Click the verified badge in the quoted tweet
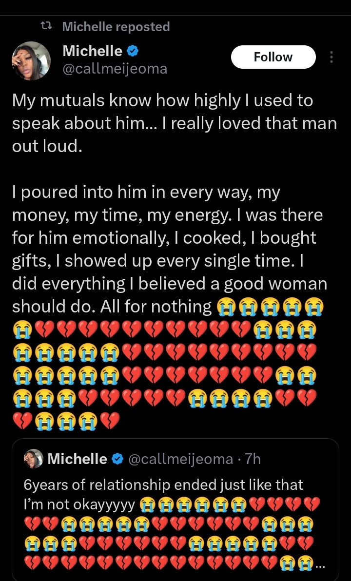351x581 pixels. [117, 459]
